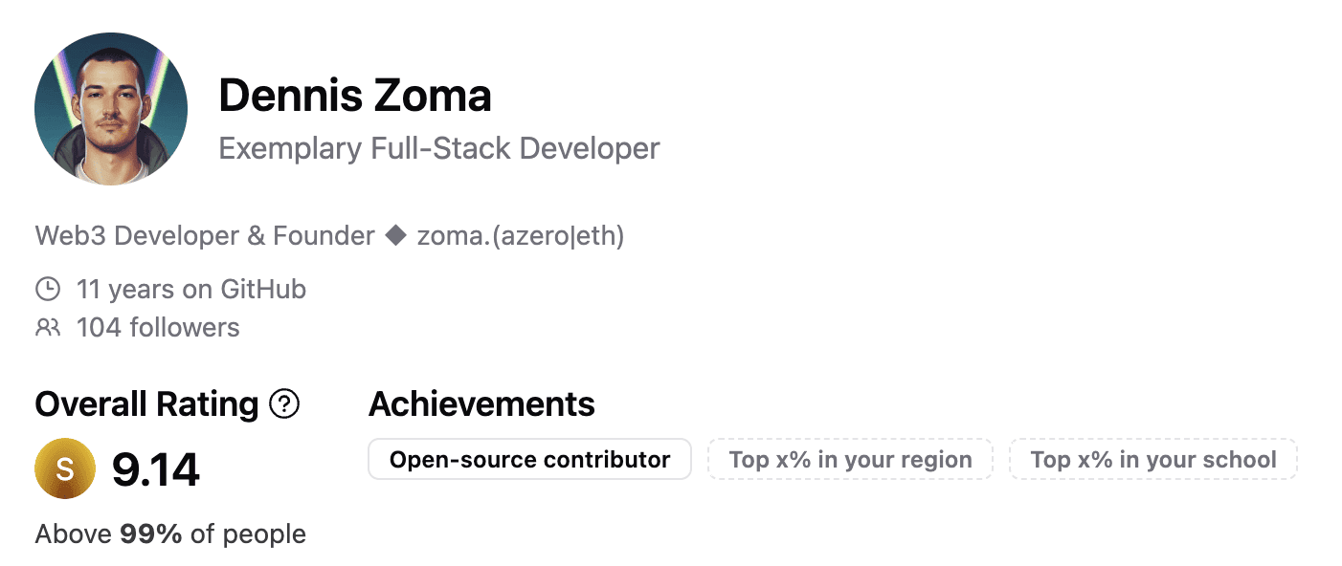Viewport: 1342px width, 566px height.
Task: Click the gold S rank badge
Action: [x=65, y=468]
